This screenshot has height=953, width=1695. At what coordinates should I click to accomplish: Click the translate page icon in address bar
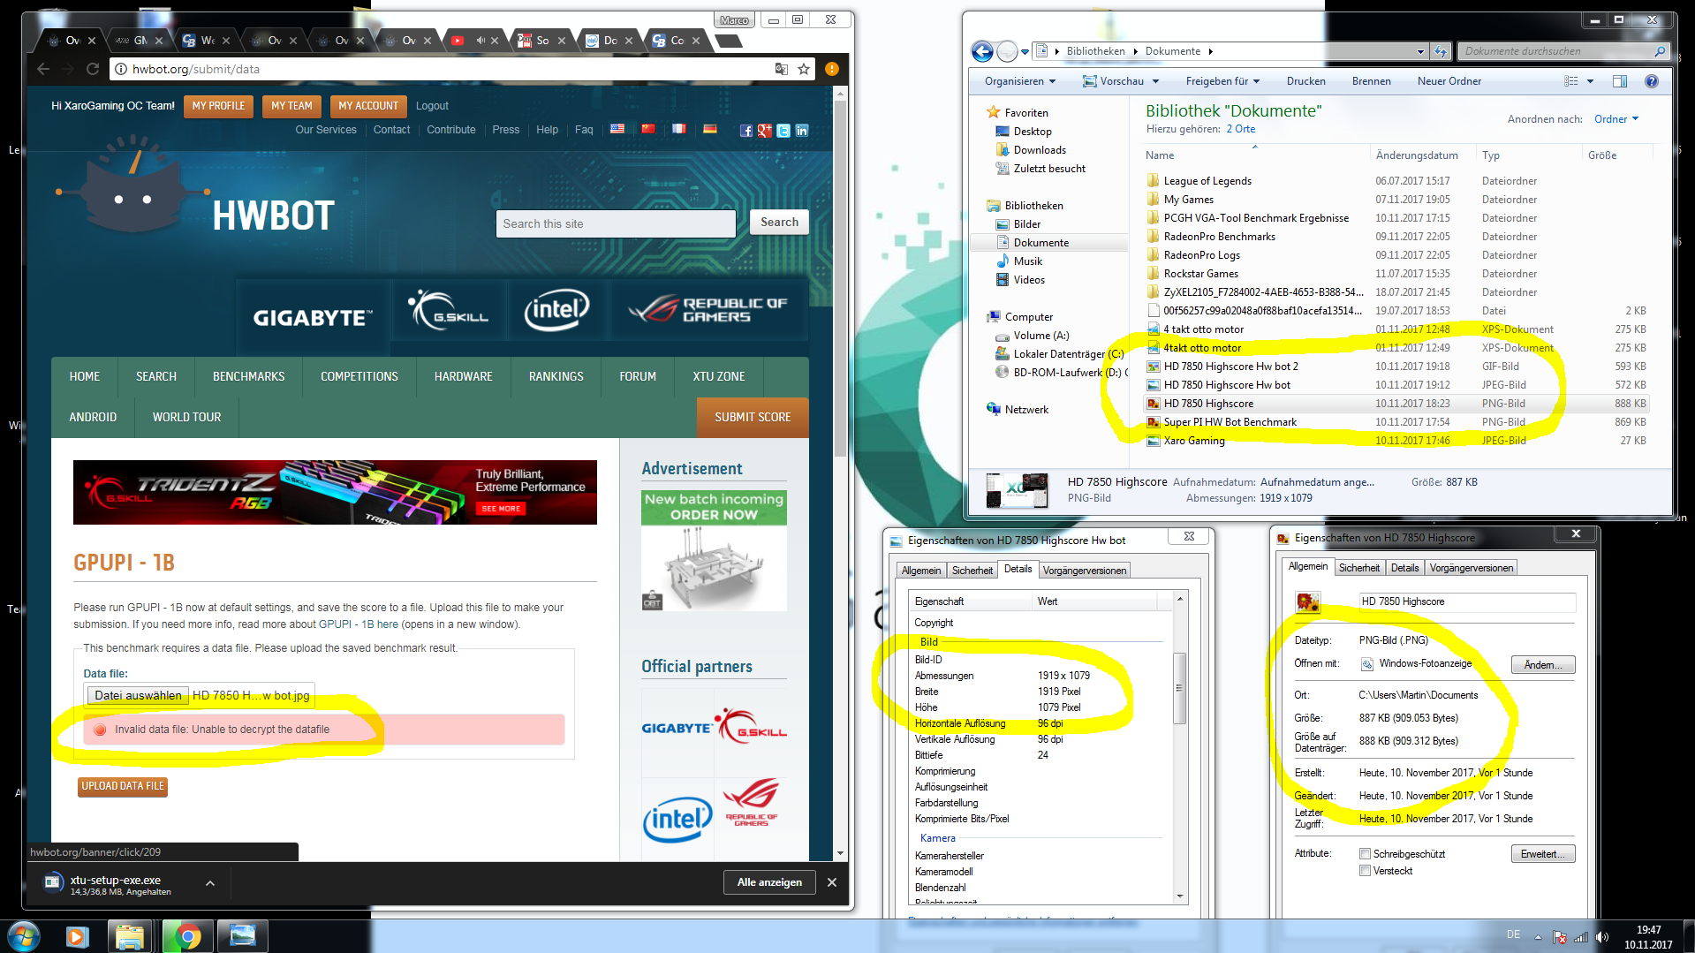[x=781, y=69]
